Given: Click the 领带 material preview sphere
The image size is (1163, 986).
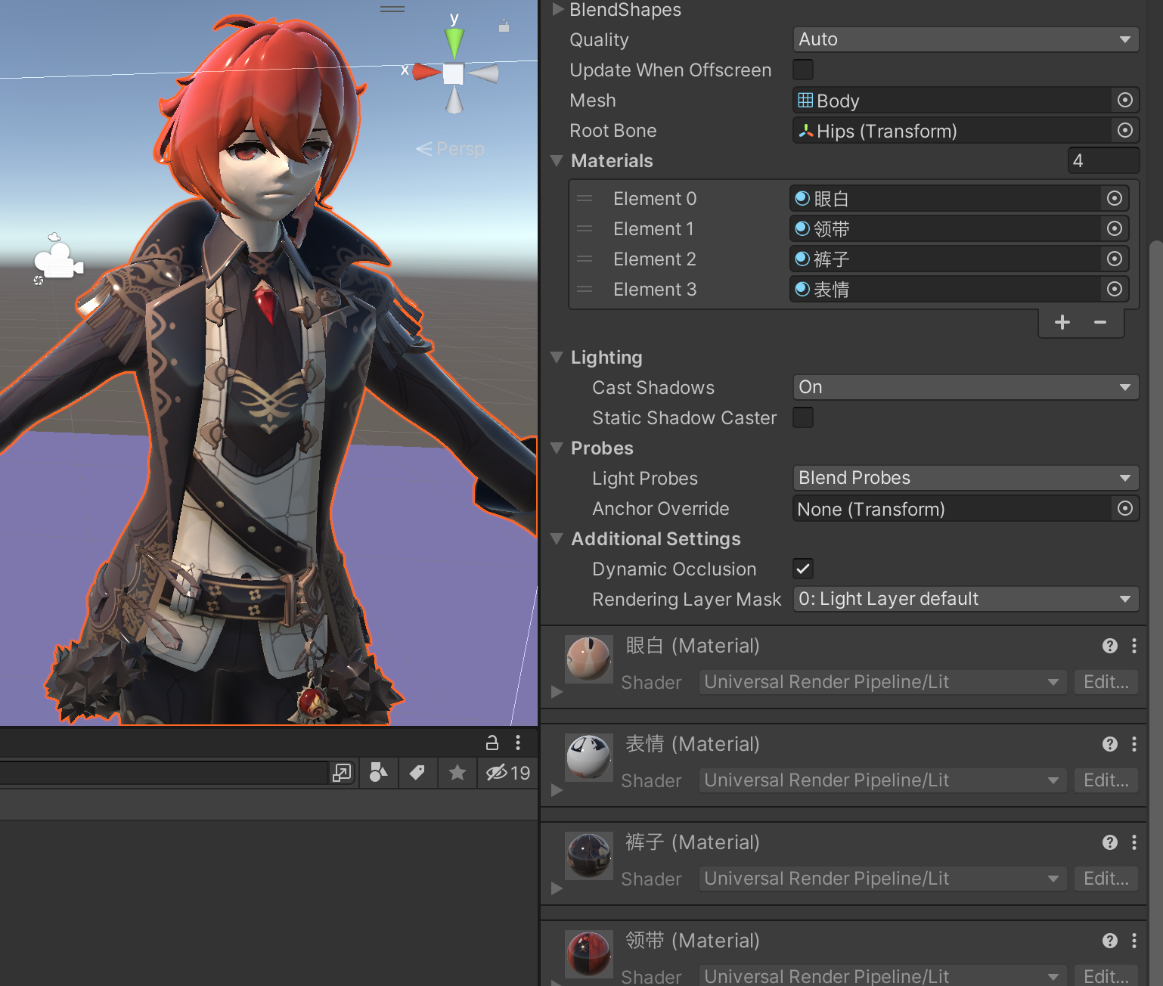Looking at the screenshot, I should (x=589, y=953).
